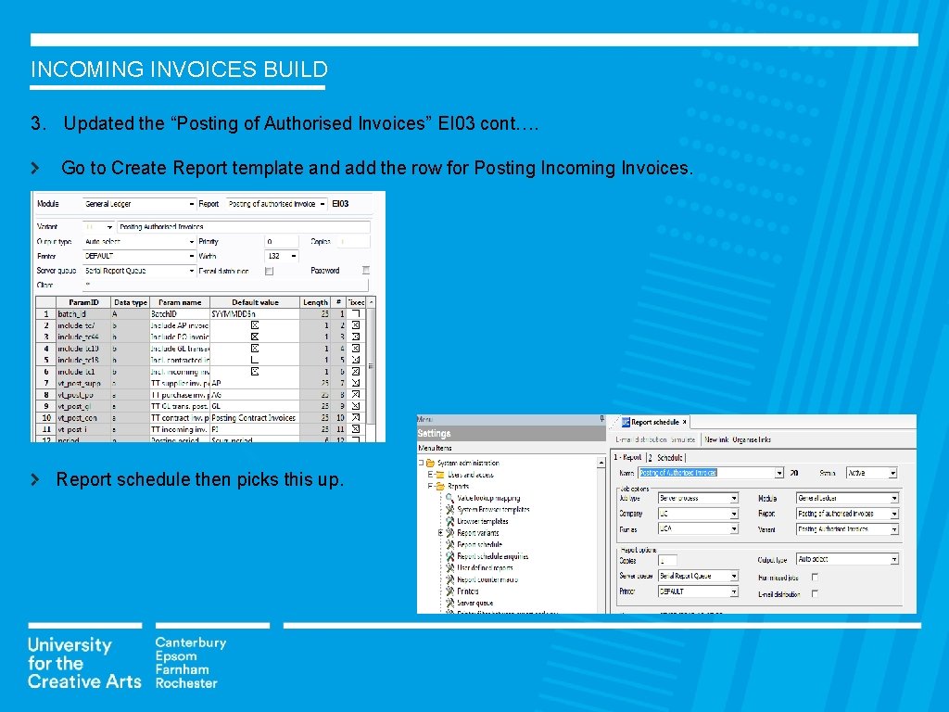The width and height of the screenshot is (949, 712).
Task: Enable the "E-mail distribution" checkbox
Action: [816, 593]
